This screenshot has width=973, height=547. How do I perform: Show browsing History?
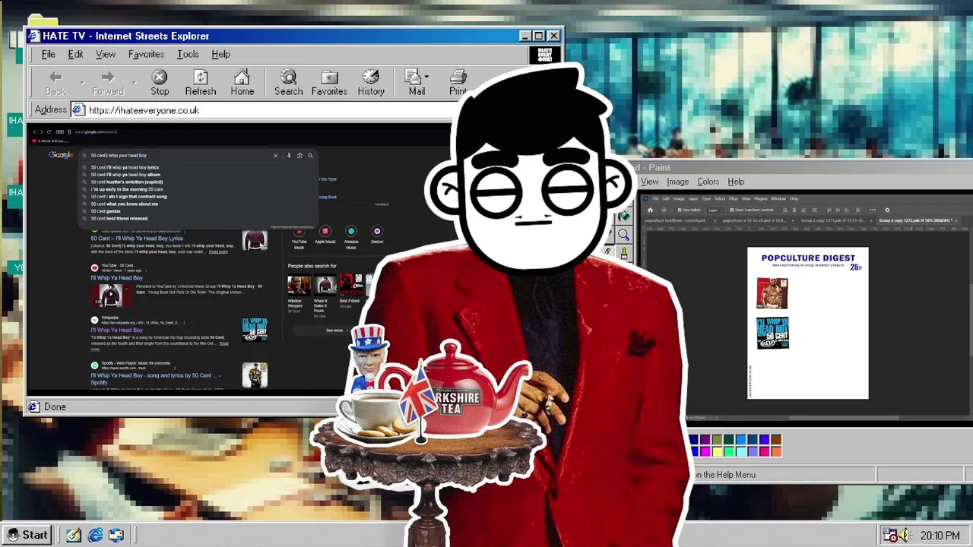click(371, 83)
